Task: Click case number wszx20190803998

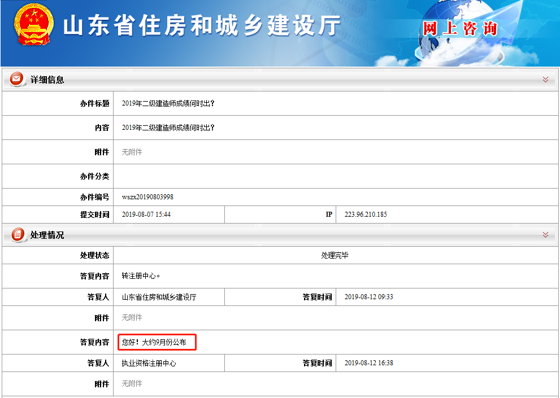Action: coord(147,197)
